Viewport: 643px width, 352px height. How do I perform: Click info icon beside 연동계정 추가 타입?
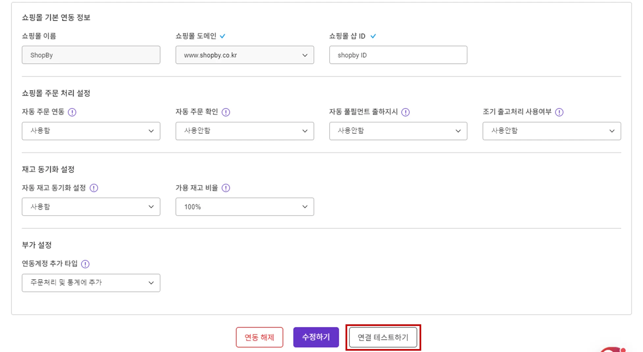point(85,264)
